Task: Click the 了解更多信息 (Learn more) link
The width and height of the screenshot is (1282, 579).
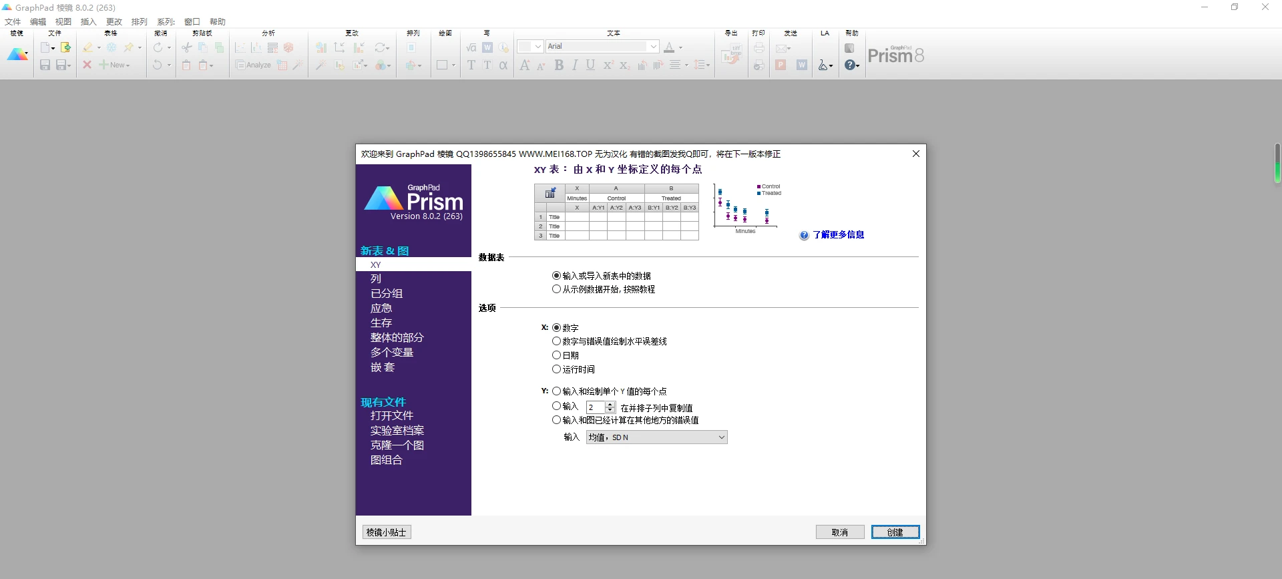Action: (839, 235)
